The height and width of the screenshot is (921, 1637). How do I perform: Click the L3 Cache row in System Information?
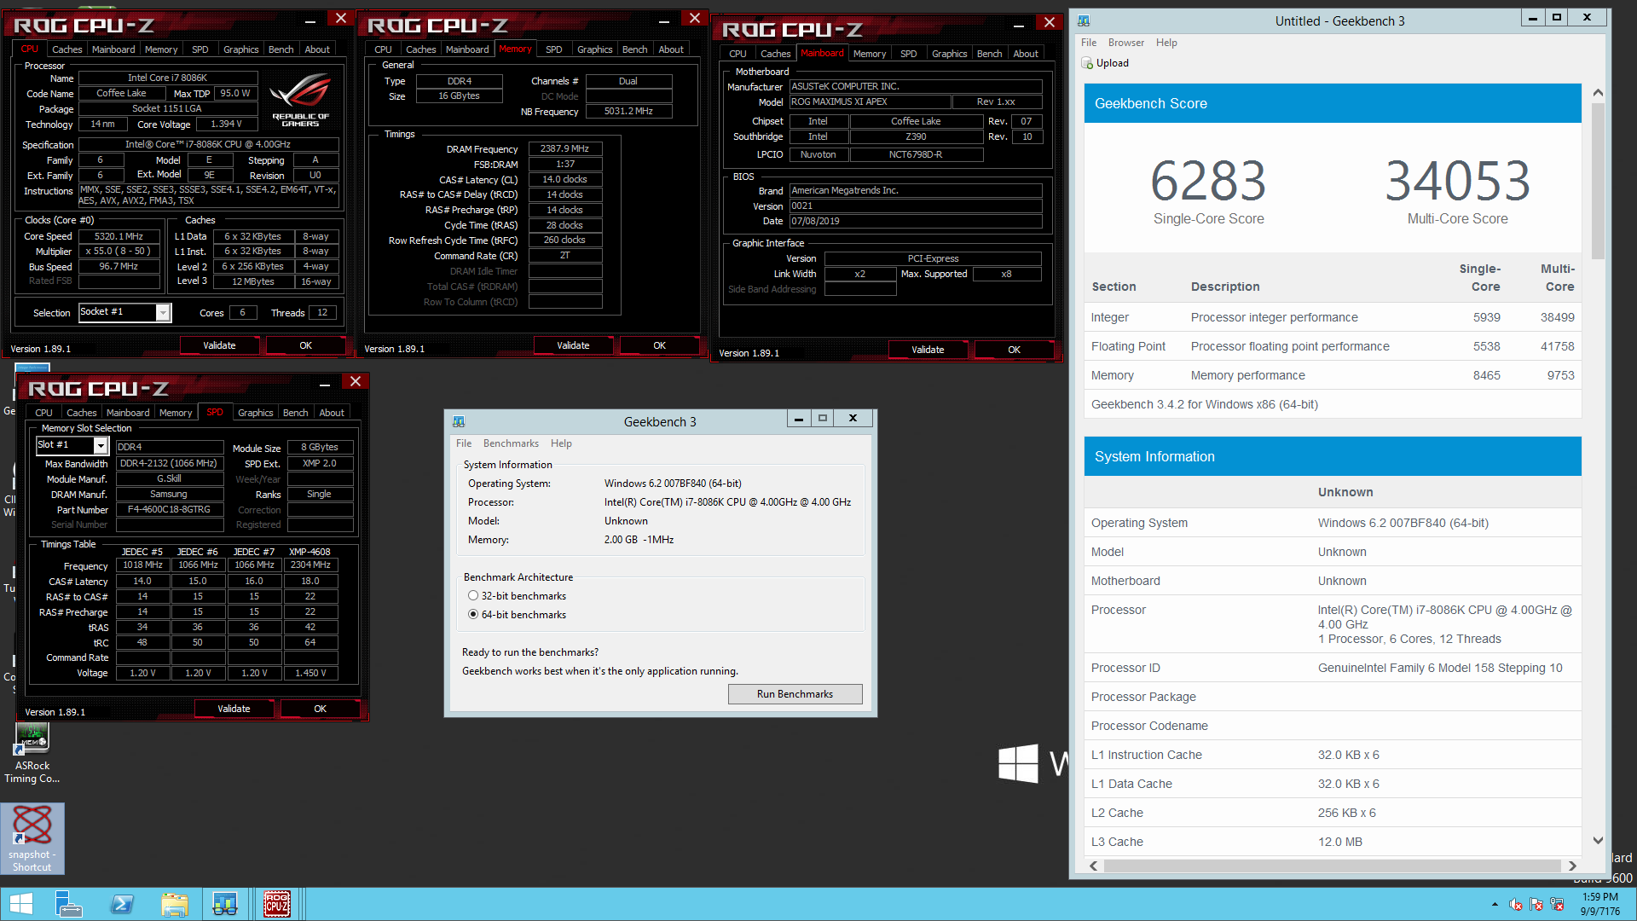coord(1333,842)
